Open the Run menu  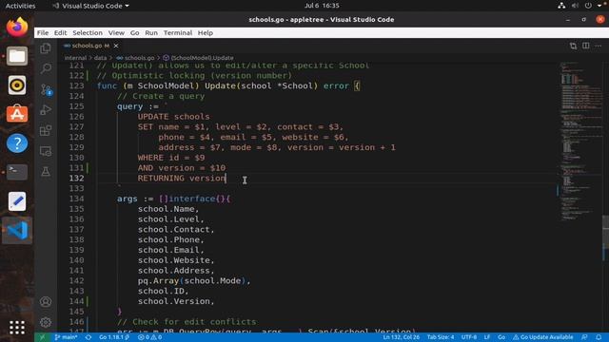coord(151,33)
